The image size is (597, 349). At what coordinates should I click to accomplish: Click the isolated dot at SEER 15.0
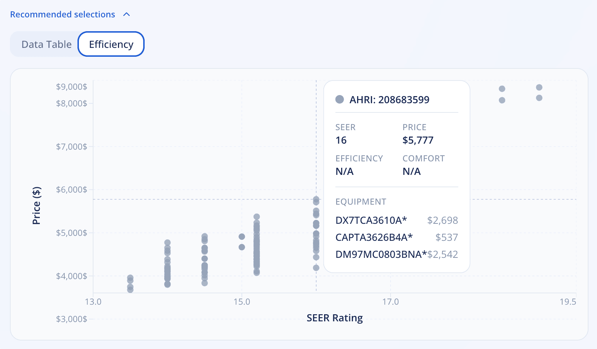(242, 236)
